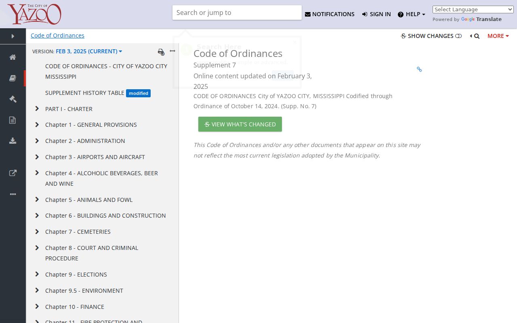Click the Search or jump to field
Screen dimensions: 517x323
[237, 13]
